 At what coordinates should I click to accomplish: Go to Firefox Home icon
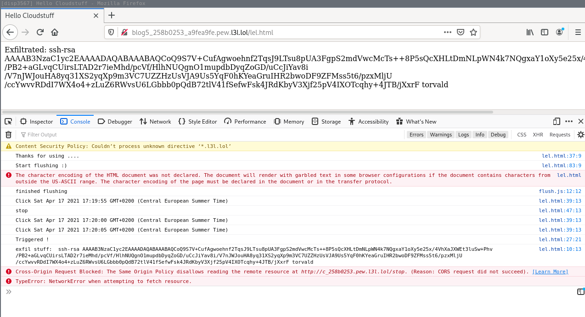pos(55,32)
